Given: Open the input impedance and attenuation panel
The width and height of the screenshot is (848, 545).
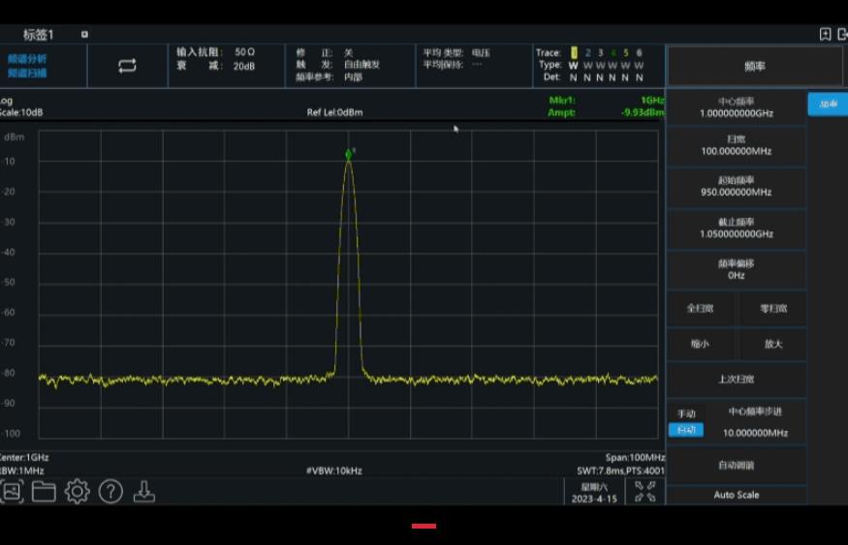Looking at the screenshot, I should click(x=215, y=59).
